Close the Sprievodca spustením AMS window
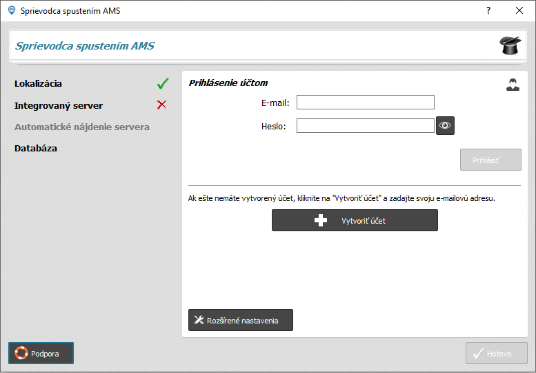Screen dimensions: 536x373 (519, 10)
